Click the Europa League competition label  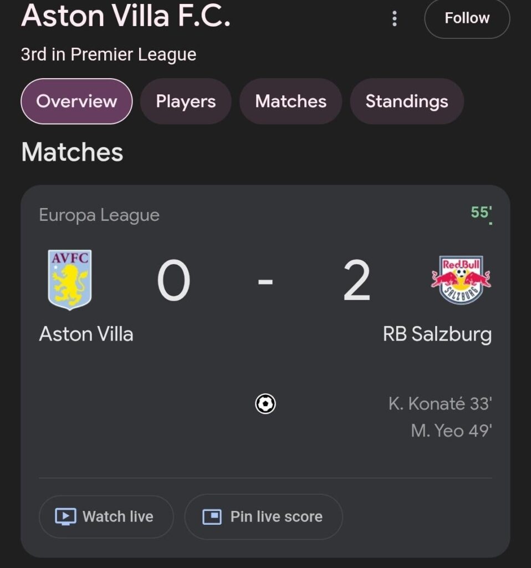pos(99,215)
